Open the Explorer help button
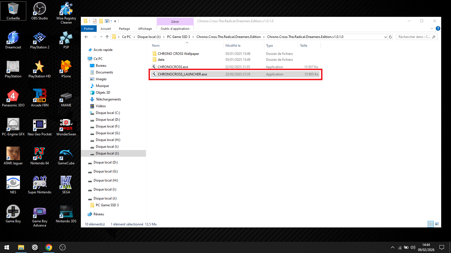This screenshot has width=451, height=253. click(438, 28)
